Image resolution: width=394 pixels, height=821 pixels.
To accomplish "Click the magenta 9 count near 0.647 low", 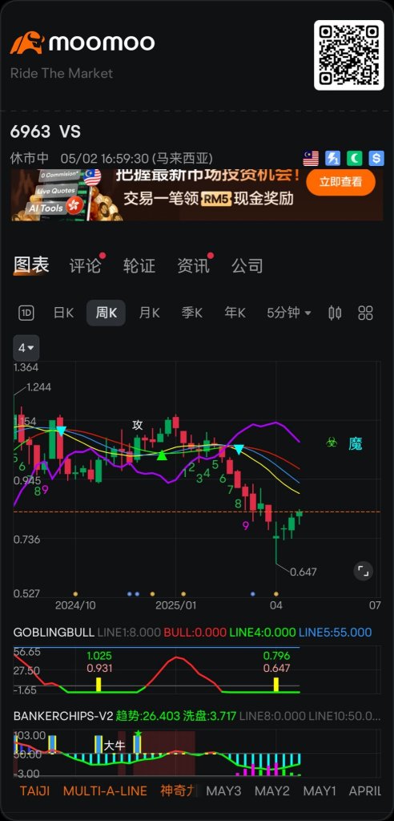I will 246,526.
